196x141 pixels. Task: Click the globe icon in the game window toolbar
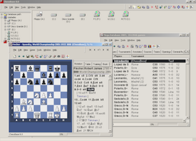[x=41, y=56]
